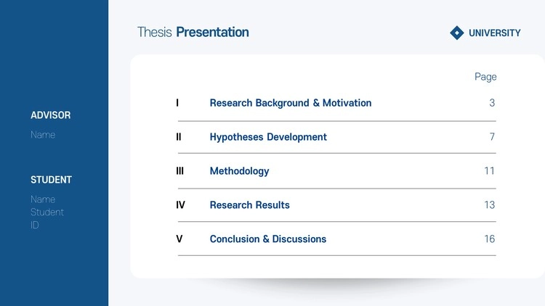The height and width of the screenshot is (306, 545).
Task: Click the STUDENT heading in the sidebar
Action: [x=51, y=180]
